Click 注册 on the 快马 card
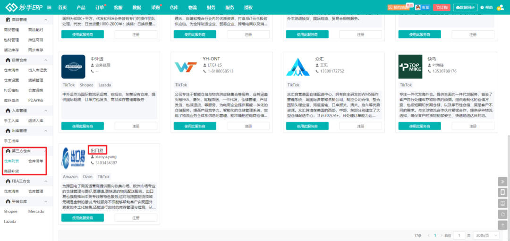Image resolution: width=510 pixels, height=241 pixels. 473,126
